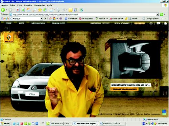Open the Exibir menu
Image resolution: width=169 pixels, height=126 pixels.
[x=20, y=5]
